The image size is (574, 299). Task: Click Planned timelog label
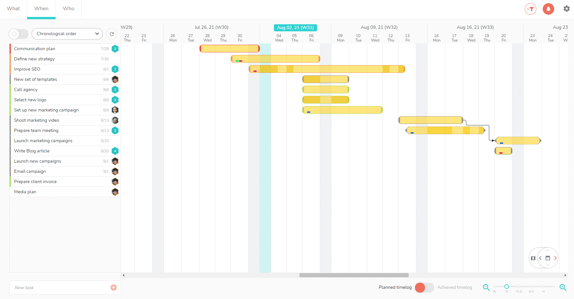(x=395, y=287)
